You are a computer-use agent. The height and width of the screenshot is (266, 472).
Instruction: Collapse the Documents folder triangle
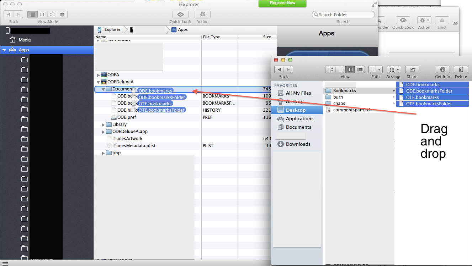[104, 89]
